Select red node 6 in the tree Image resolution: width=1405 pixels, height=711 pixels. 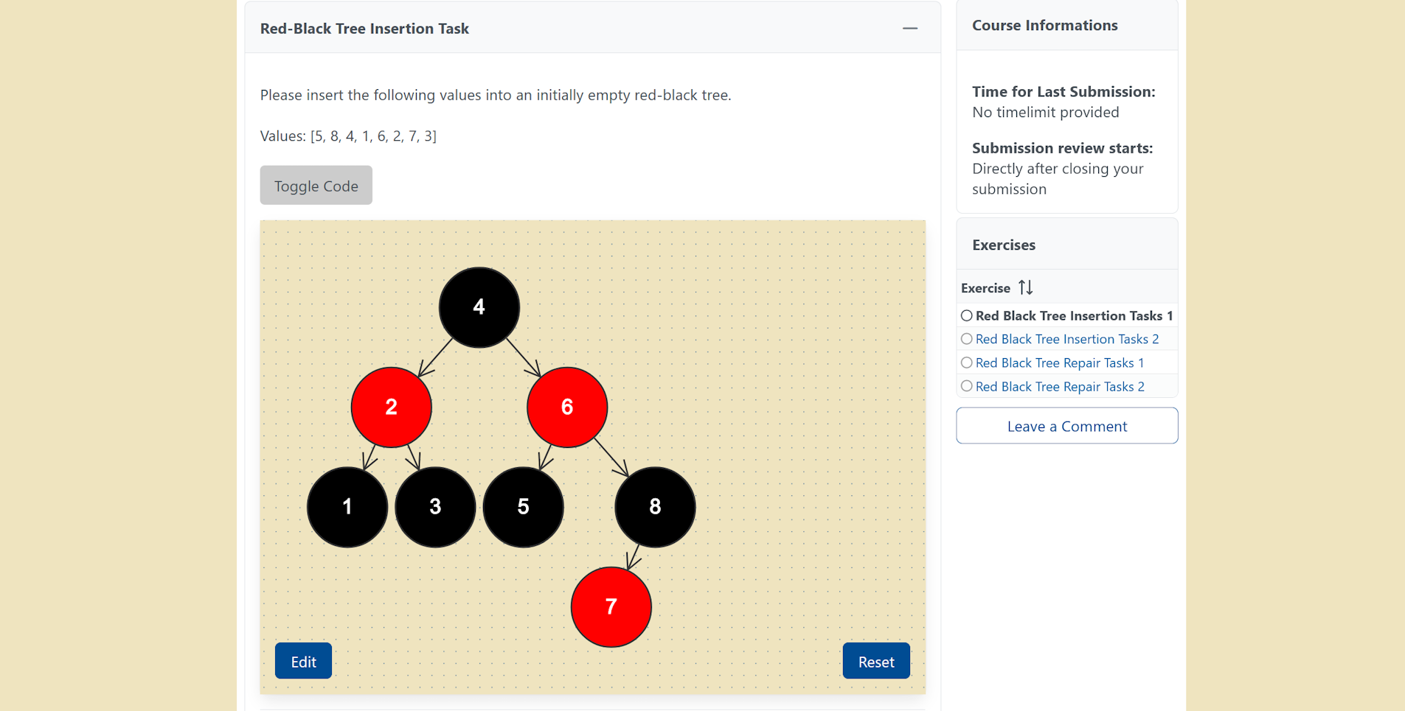point(566,407)
